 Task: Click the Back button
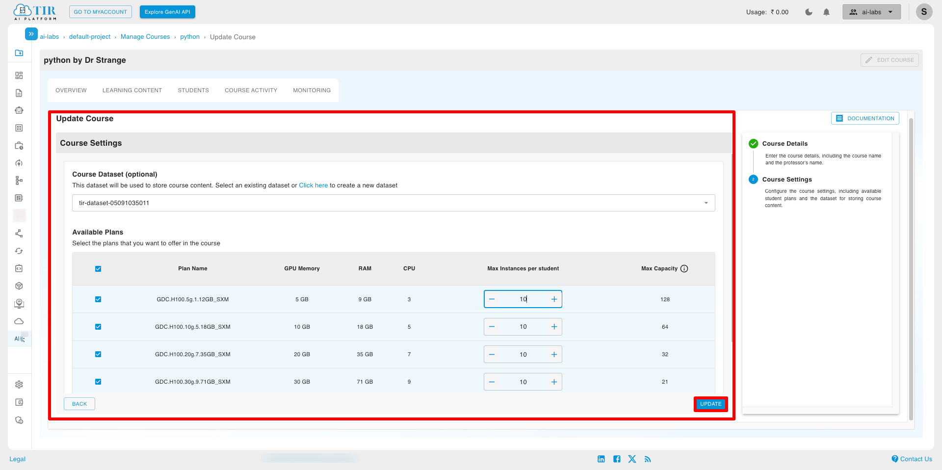coord(79,404)
